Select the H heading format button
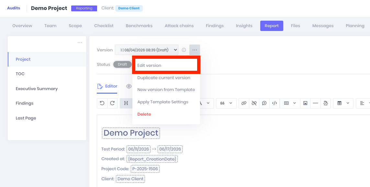The image size is (370, 187). 126,103
